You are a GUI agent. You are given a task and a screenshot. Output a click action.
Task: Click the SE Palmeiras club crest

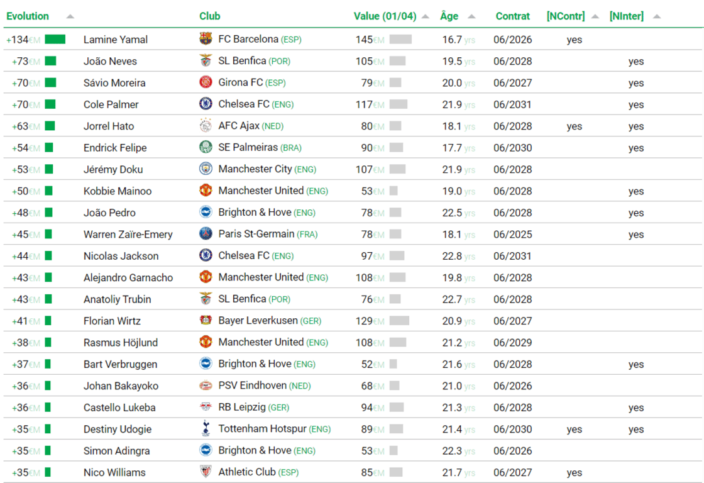206,147
